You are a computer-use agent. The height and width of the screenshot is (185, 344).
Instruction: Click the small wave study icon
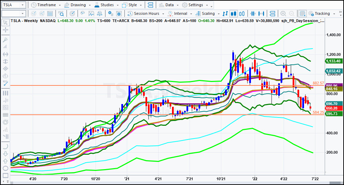(x=83, y=13)
